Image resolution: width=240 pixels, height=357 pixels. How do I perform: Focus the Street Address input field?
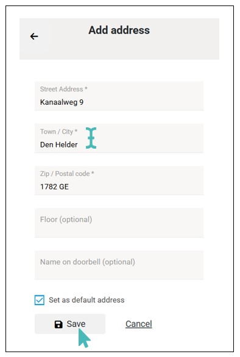[119, 96]
